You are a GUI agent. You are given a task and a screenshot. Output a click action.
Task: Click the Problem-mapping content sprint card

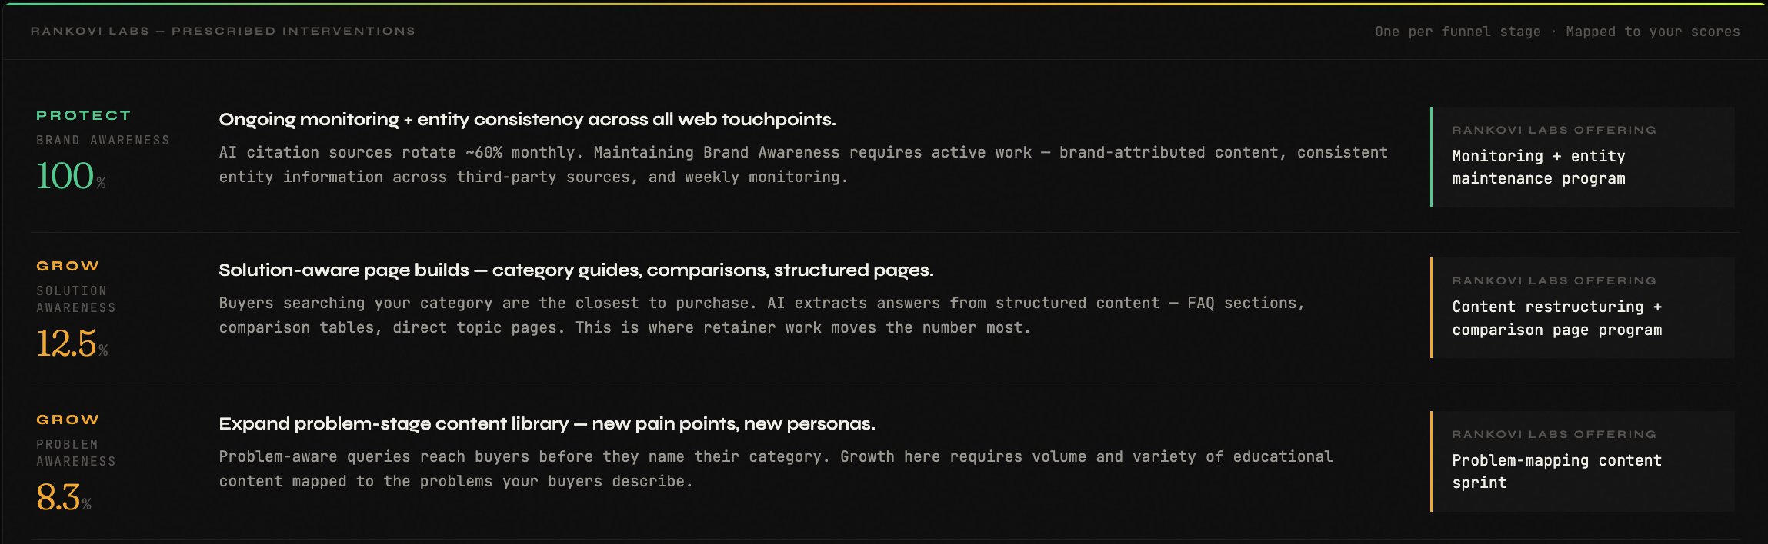click(x=1583, y=461)
